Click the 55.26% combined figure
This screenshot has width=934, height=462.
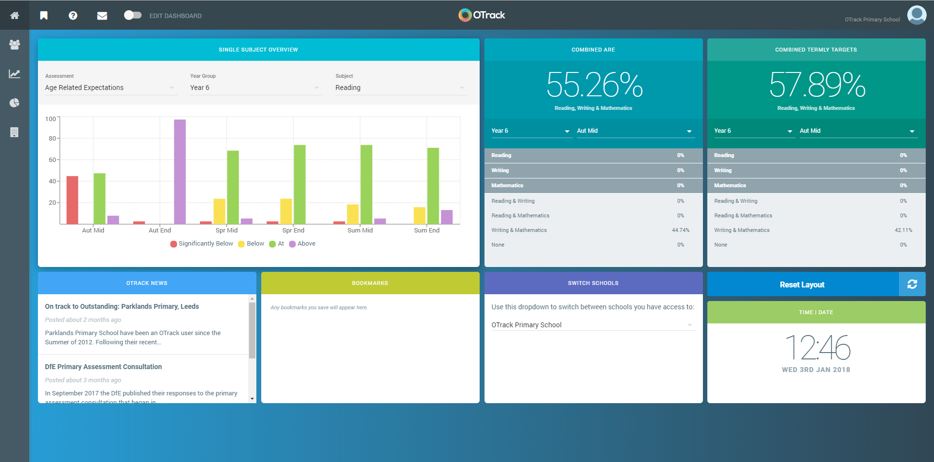pos(594,85)
